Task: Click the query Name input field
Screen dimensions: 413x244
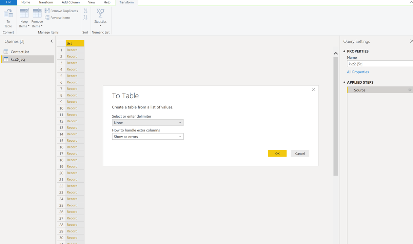Action: pos(380,64)
